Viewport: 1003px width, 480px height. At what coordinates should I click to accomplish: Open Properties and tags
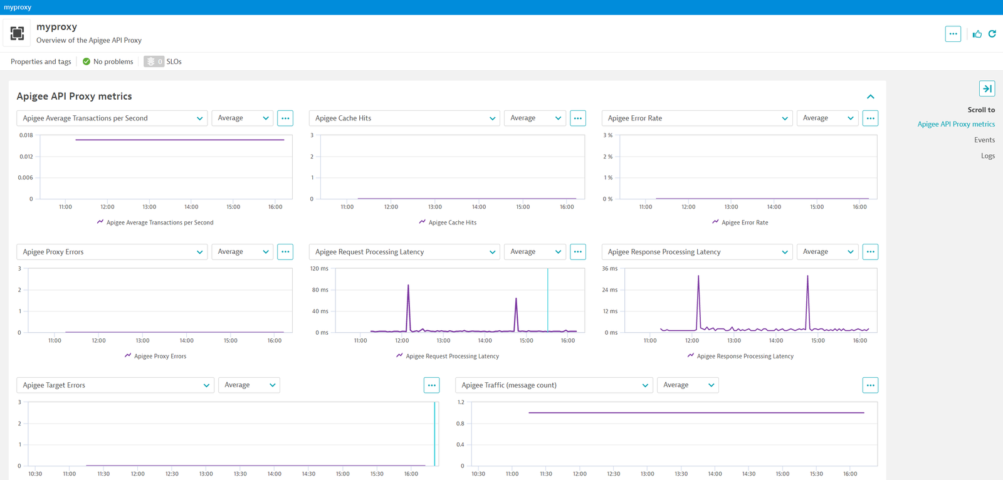point(41,61)
